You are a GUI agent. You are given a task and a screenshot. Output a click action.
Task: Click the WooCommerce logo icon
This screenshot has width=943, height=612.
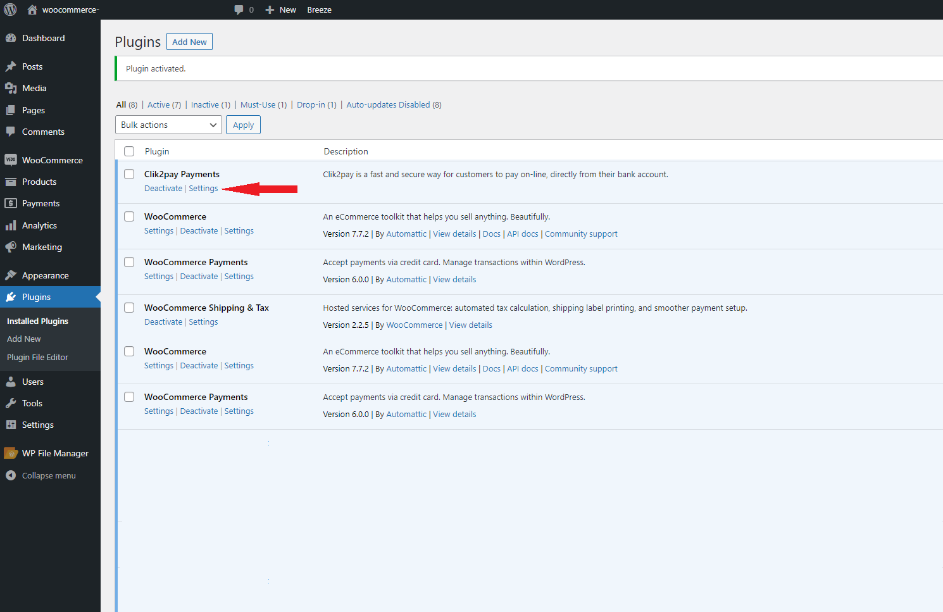(x=11, y=160)
